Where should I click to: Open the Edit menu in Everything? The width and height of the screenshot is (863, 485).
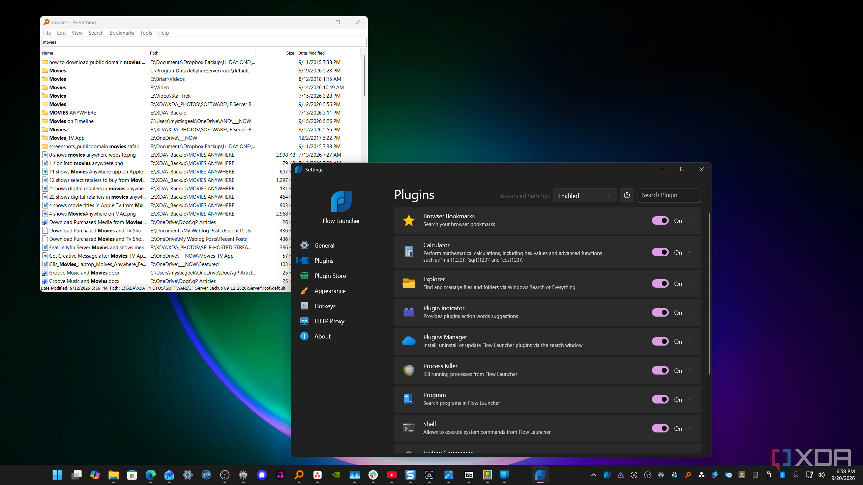[61, 33]
